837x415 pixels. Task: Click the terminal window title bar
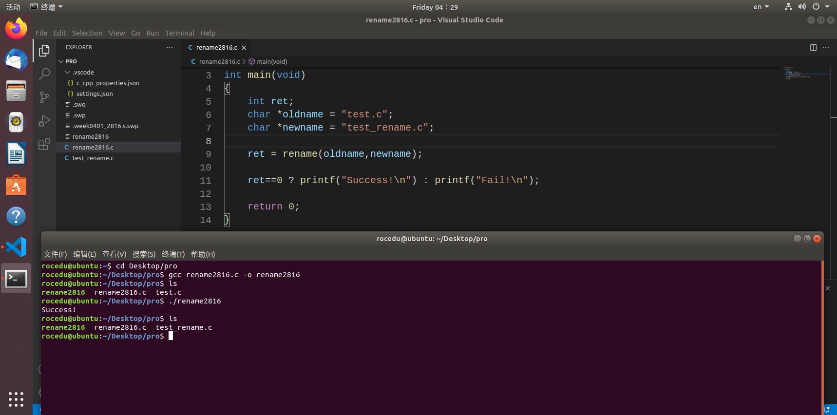(432, 239)
